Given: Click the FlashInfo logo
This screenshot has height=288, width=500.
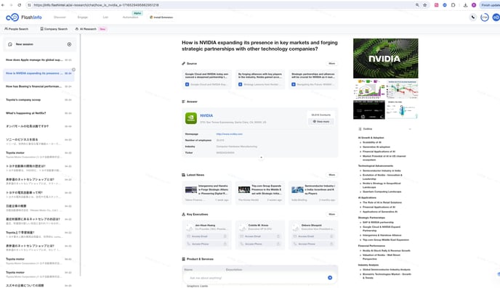Looking at the screenshot, I should tap(24, 17).
